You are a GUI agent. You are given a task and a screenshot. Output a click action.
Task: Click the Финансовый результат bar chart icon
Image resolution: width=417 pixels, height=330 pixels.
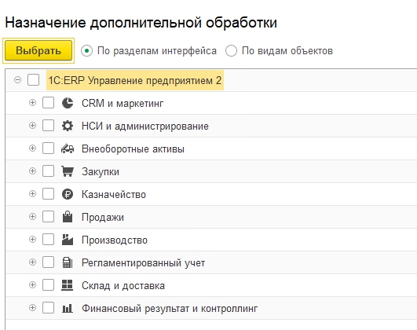pyautogui.click(x=68, y=308)
